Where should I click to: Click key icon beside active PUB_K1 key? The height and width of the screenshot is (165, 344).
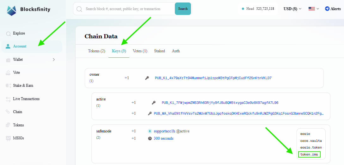154,103
